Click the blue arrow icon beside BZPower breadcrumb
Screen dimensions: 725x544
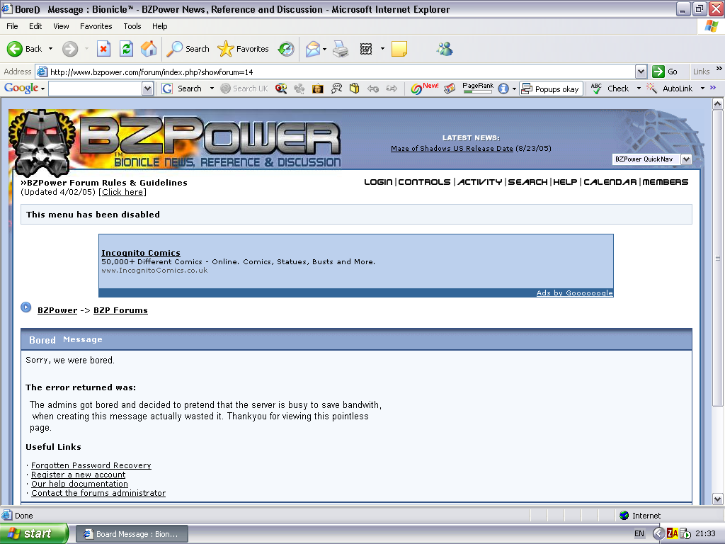point(26,307)
